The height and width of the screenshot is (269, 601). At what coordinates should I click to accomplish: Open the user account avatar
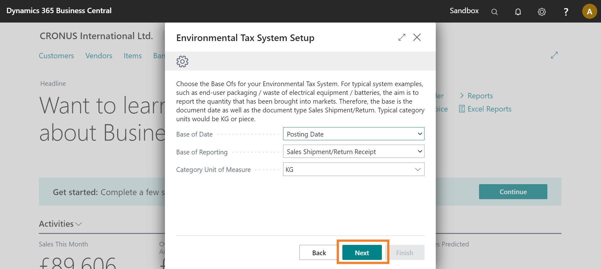(589, 12)
